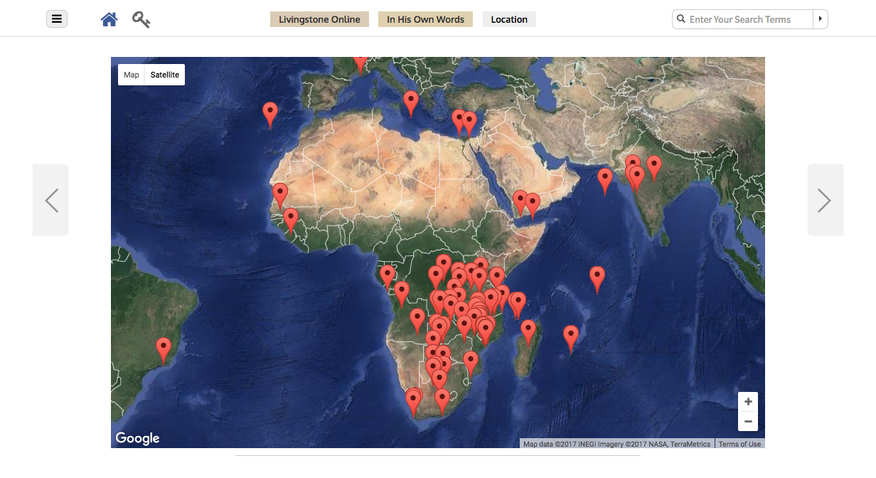Viewport: 876px width, 478px height.
Task: Select the pin in the Atlantic near Madeira
Action: (270, 115)
